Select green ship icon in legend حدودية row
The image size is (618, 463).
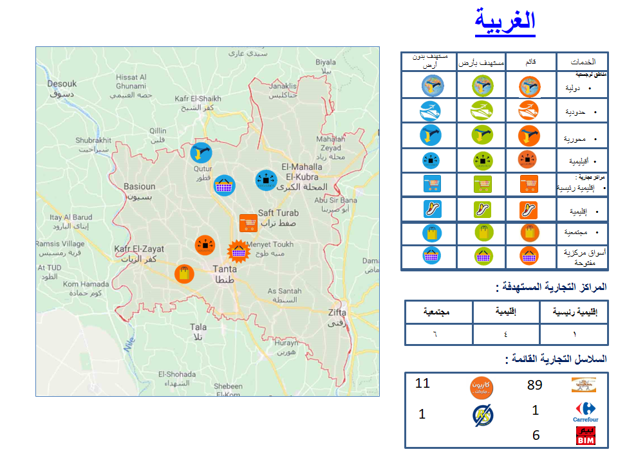(482, 111)
